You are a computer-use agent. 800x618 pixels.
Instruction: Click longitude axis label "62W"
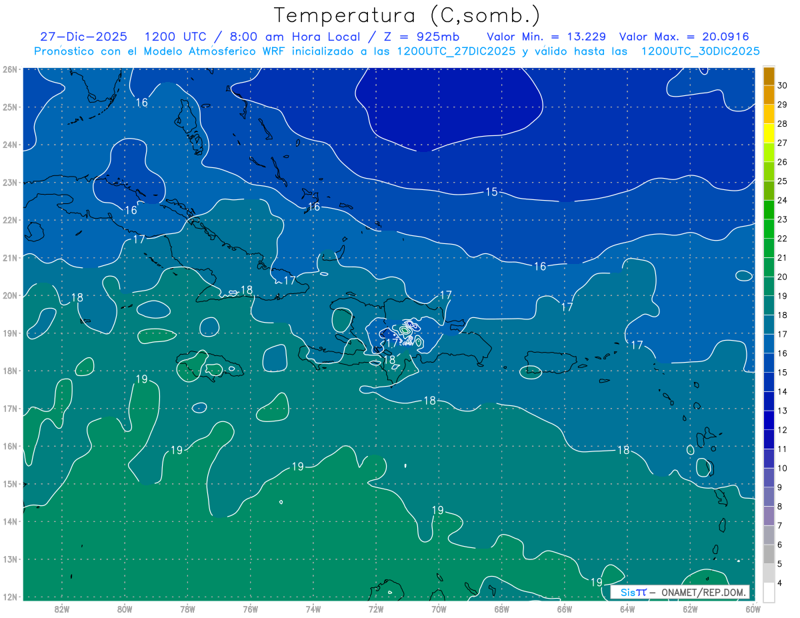pyautogui.click(x=690, y=609)
